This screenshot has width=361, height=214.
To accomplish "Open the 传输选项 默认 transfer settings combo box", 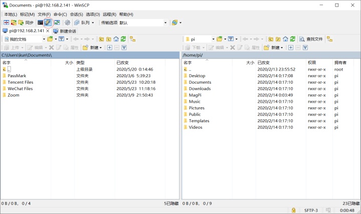I will (x=143, y=23).
